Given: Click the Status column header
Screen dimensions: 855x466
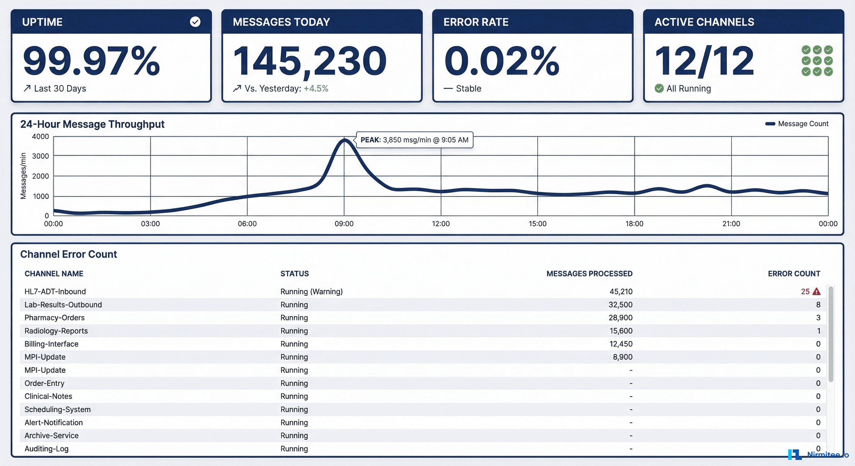Looking at the screenshot, I should (x=295, y=274).
